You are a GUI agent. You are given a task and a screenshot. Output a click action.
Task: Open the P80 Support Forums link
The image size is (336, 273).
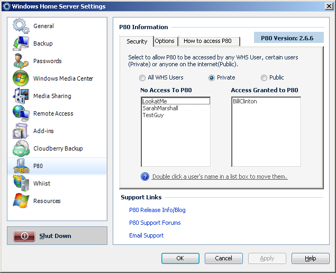155,223
